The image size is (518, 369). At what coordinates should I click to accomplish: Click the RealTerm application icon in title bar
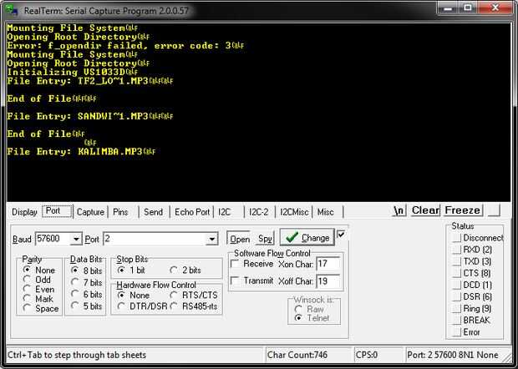[12, 10]
